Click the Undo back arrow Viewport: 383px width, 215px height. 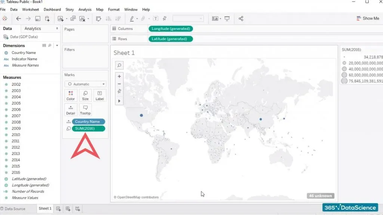(x=18, y=19)
